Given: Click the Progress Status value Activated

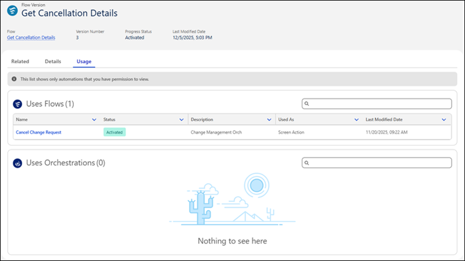Looking at the screenshot, I should [x=135, y=38].
